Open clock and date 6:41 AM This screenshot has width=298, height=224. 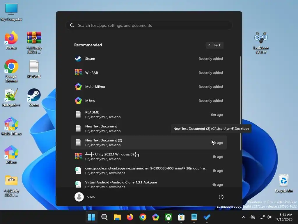click(284, 217)
